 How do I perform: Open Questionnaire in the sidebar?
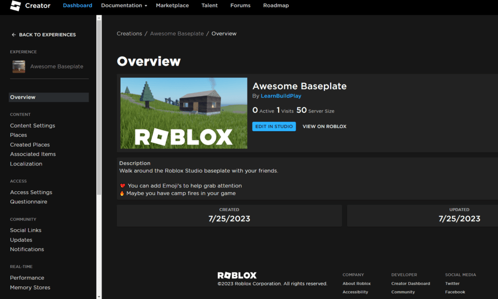[29, 201]
